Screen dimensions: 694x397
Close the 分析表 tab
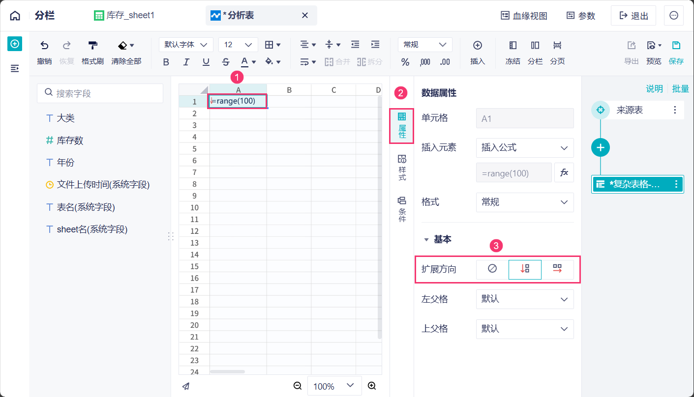(305, 16)
